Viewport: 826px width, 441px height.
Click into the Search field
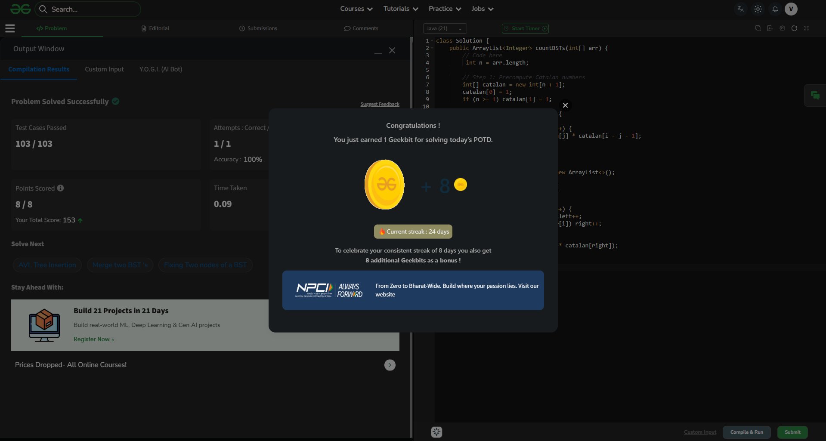pyautogui.click(x=93, y=9)
